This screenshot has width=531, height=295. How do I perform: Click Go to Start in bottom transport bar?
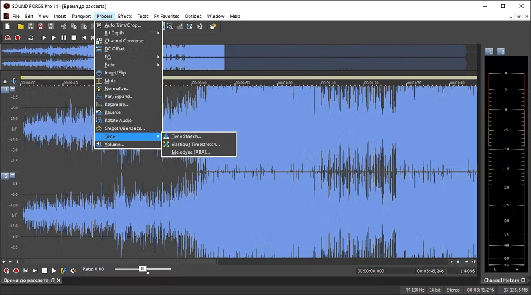pyautogui.click(x=26, y=270)
